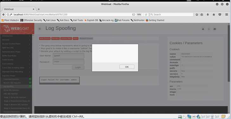Click the Firefox Search box
The height and width of the screenshot is (119, 231).
[172, 15]
